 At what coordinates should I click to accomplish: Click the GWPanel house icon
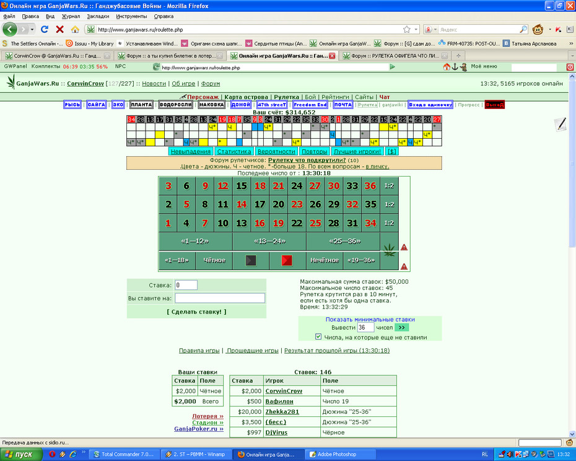pos(447,66)
